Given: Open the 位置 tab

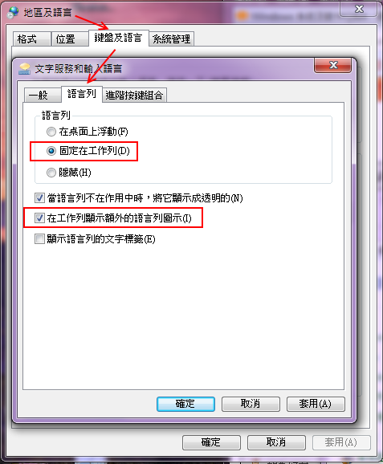Looking at the screenshot, I should coord(70,39).
